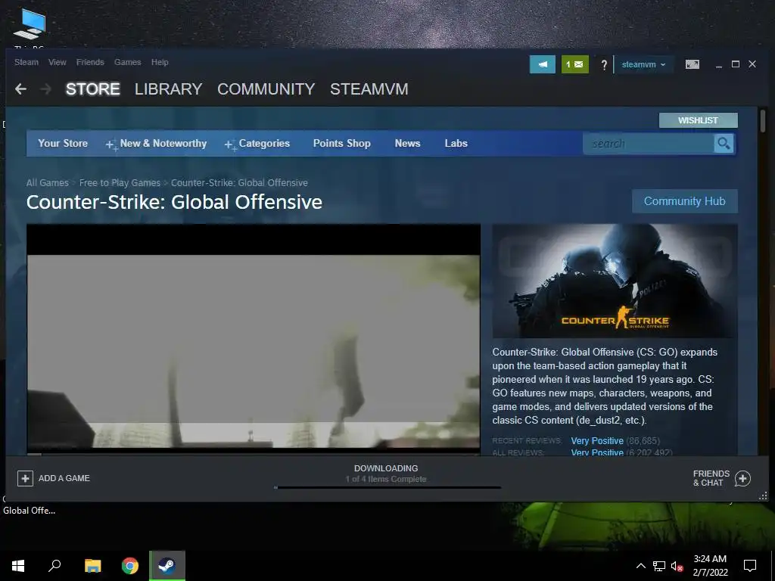
Task: Open the Points Shop link
Action: point(341,143)
